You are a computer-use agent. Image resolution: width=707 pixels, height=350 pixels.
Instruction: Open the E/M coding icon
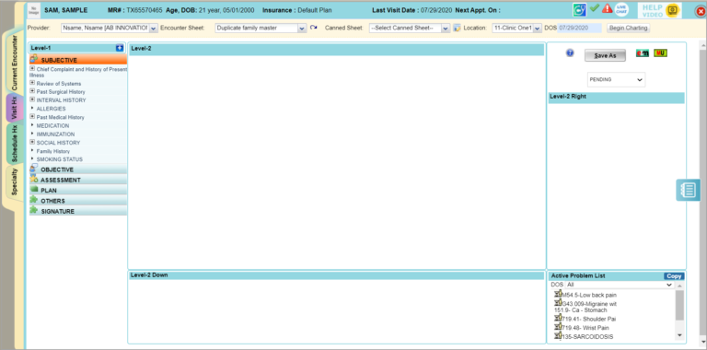pyautogui.click(x=643, y=53)
